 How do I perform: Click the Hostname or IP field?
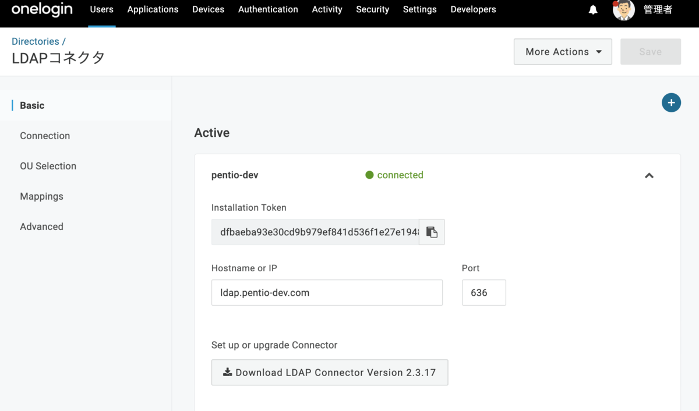click(x=327, y=293)
